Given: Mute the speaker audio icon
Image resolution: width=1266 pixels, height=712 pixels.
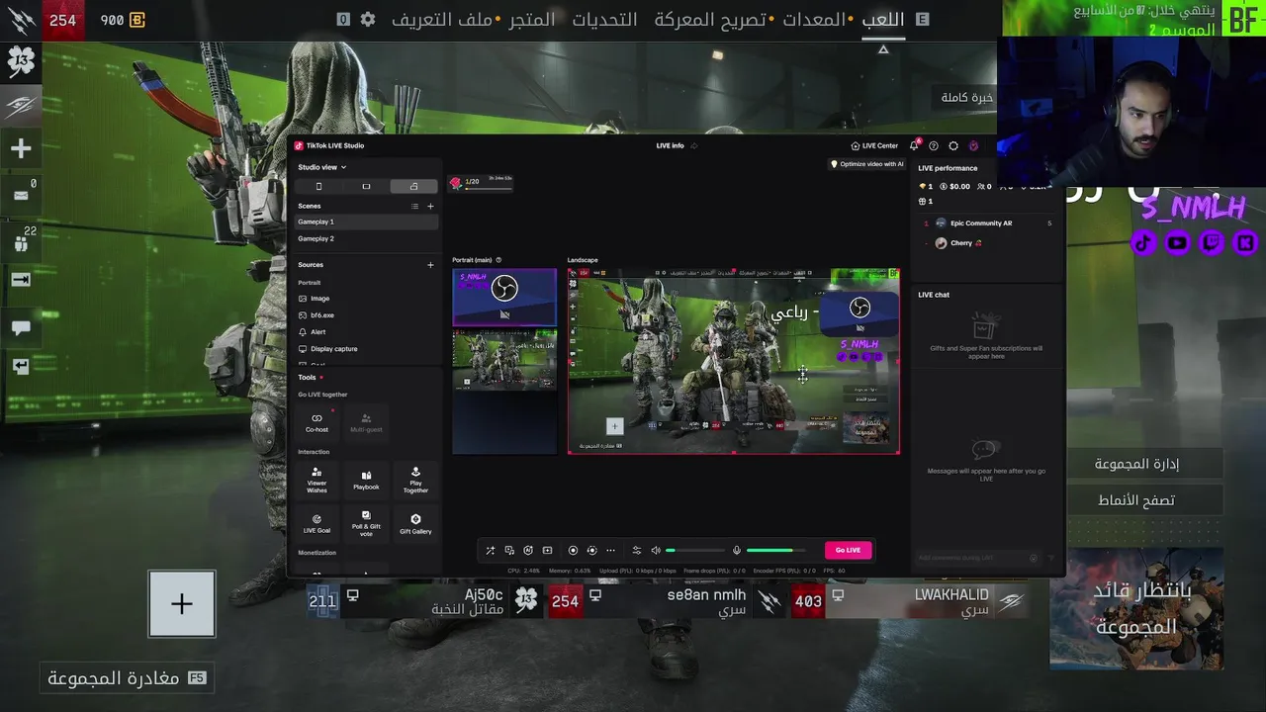Looking at the screenshot, I should [655, 550].
